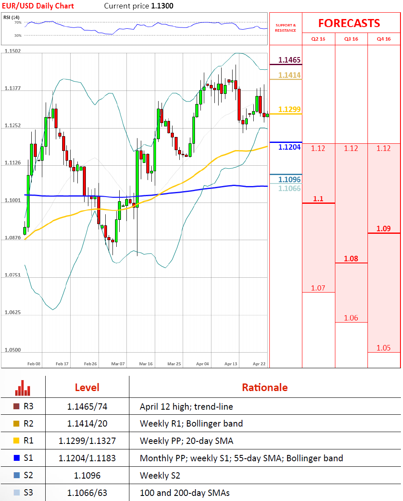Click the Q3 16 low forecast 1.06
403x501 pixels.
(x=351, y=318)
